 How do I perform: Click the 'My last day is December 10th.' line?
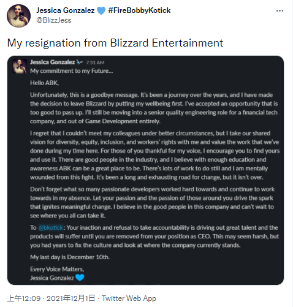pyautogui.click(x=70, y=257)
